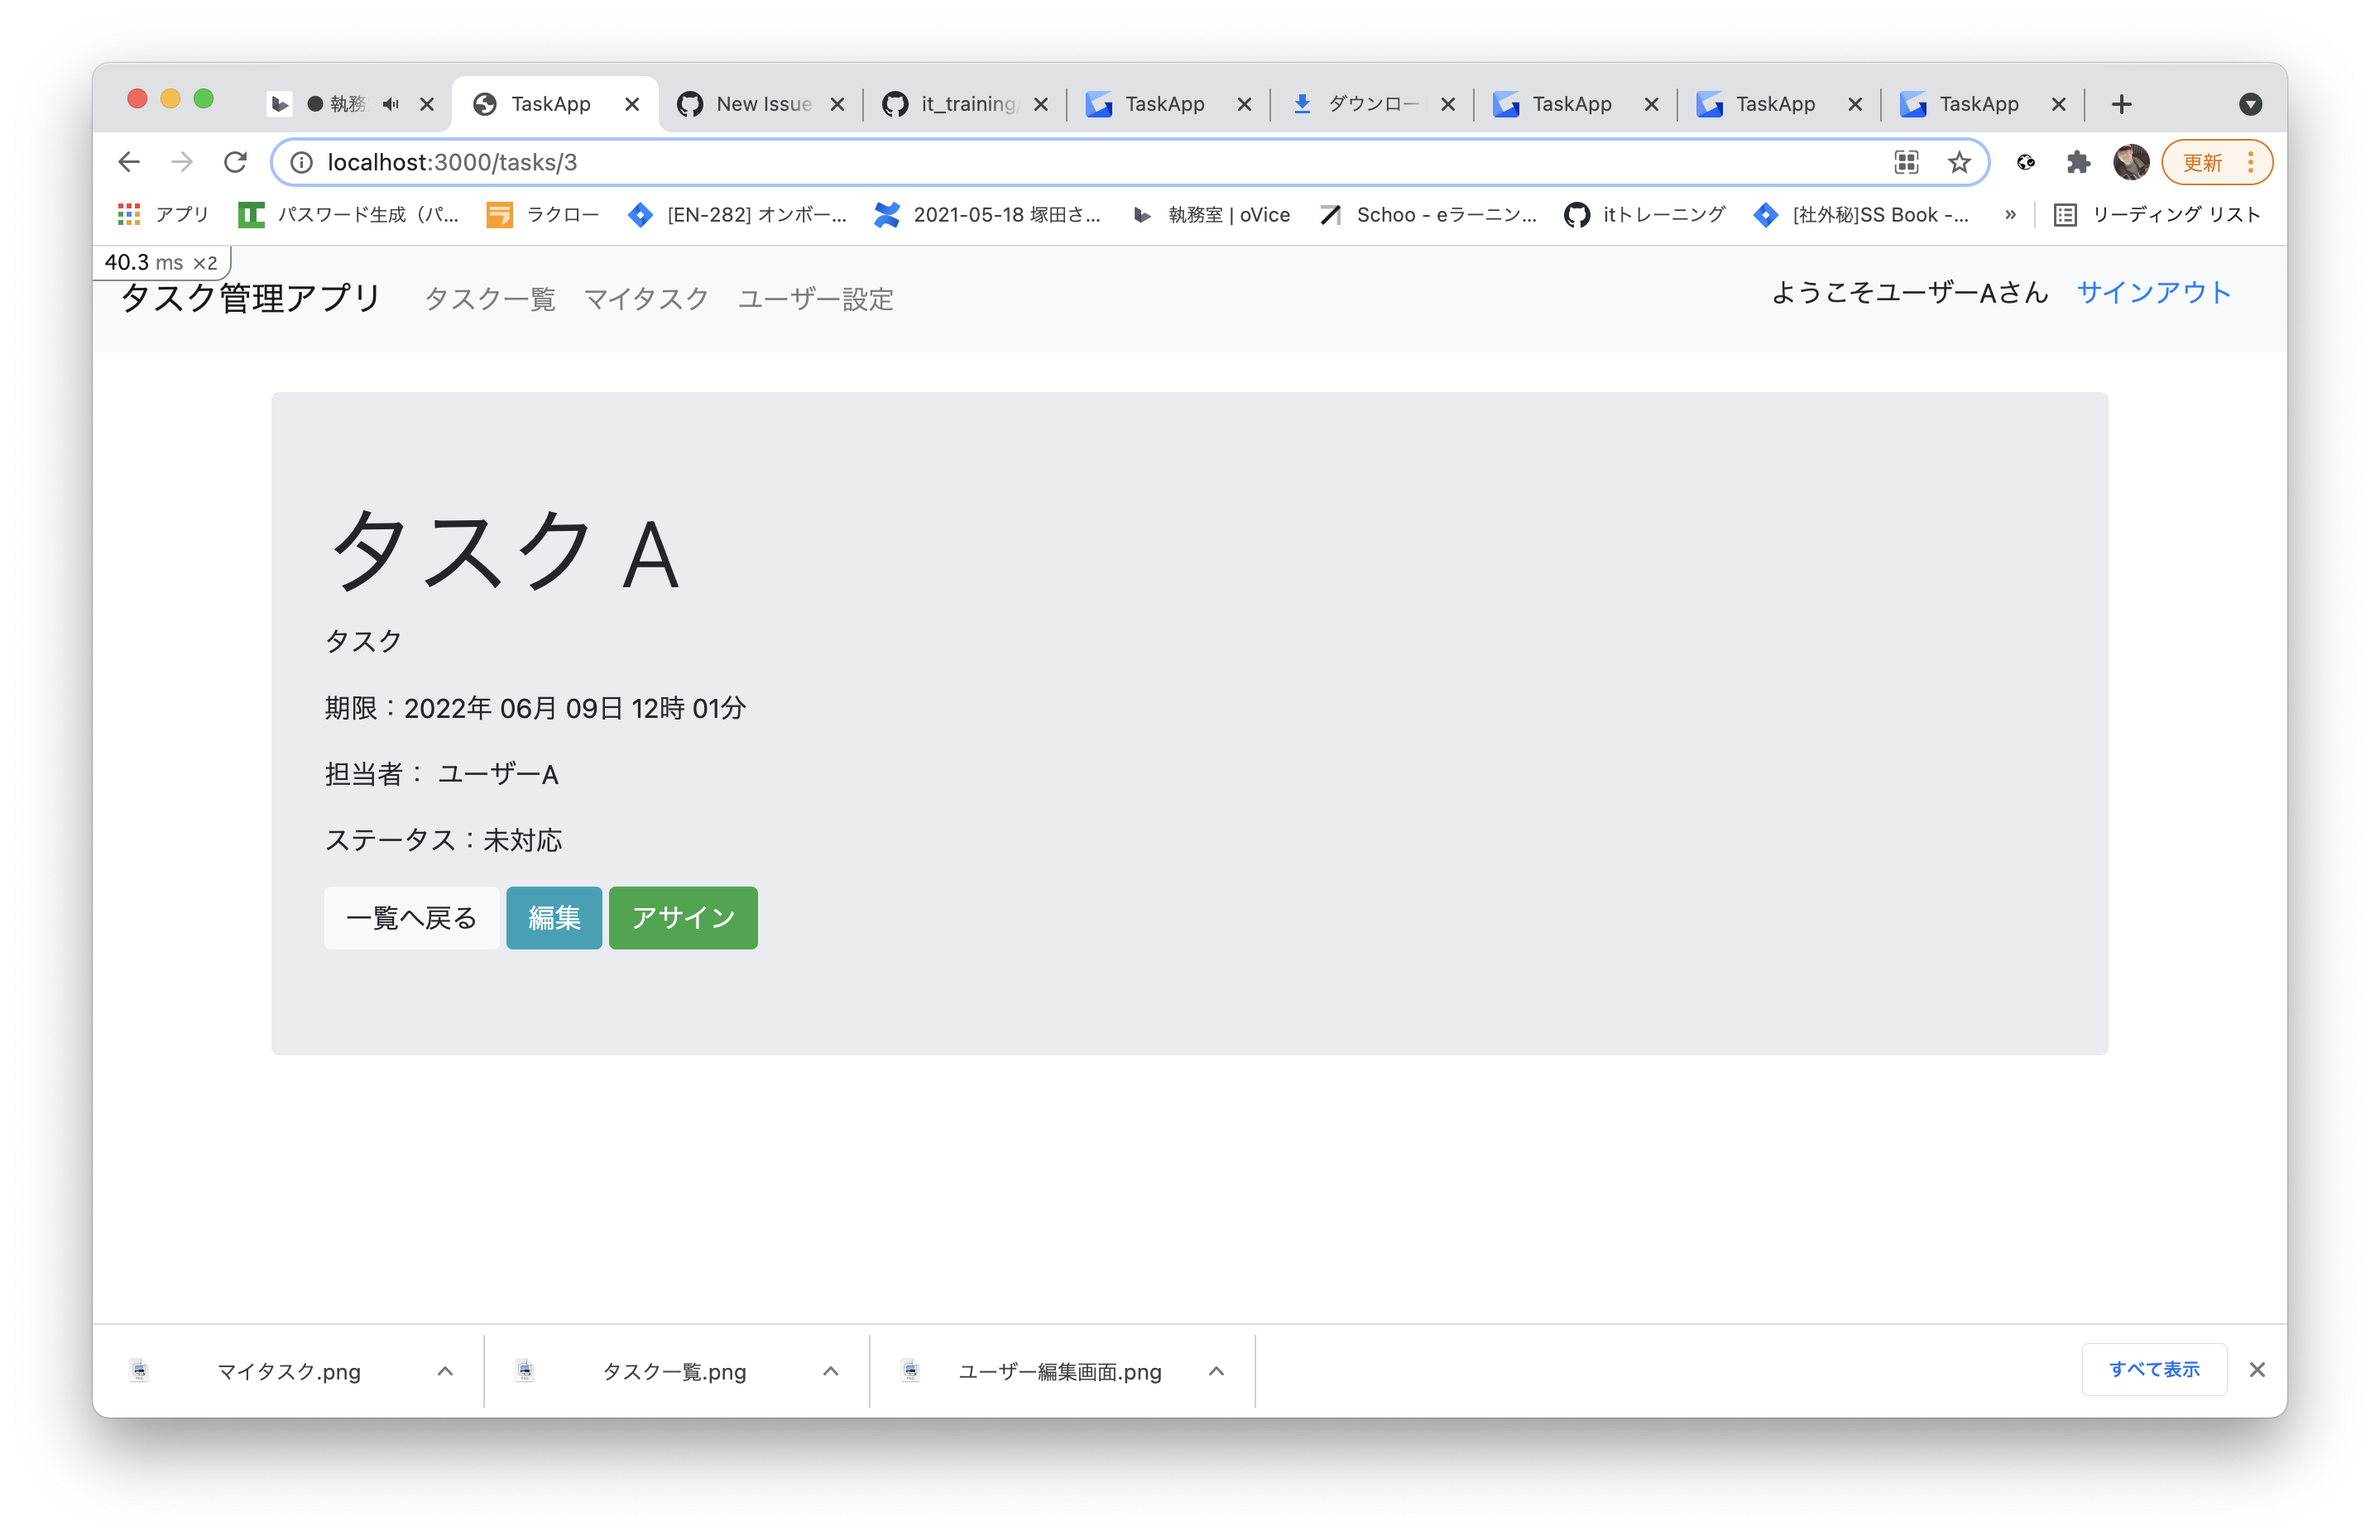Image resolution: width=2380 pixels, height=1540 pixels.
Task: Open the マイタスク.png downloaded file
Action: pyautogui.click(x=288, y=1371)
